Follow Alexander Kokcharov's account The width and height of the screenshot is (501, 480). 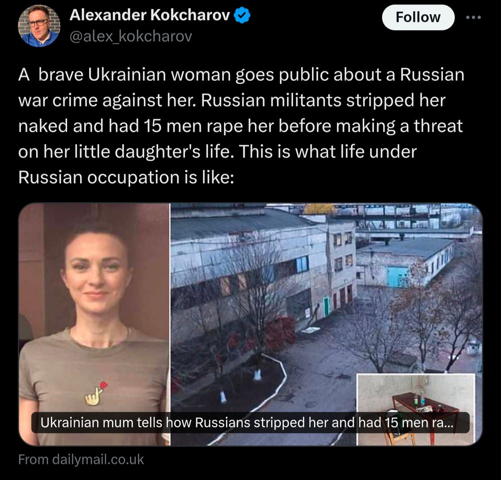418,18
